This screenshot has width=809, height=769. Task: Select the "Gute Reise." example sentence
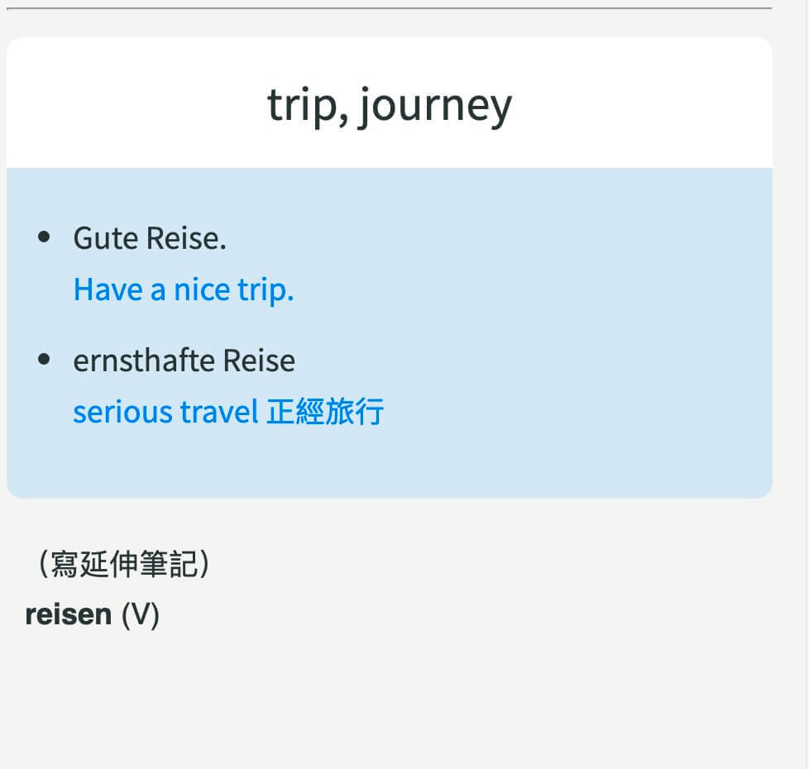(x=150, y=238)
